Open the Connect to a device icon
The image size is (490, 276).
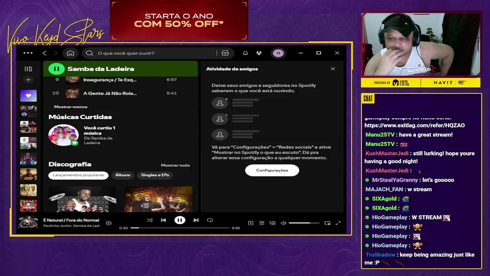[x=273, y=223]
